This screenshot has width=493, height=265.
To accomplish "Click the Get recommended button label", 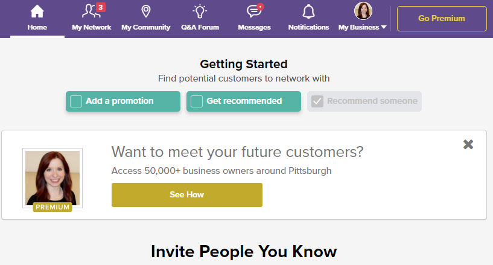I will [244, 101].
